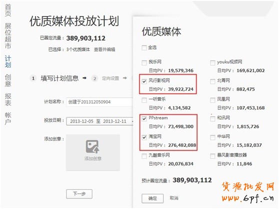Open the 投放日期 date range dropdown
The width and height of the screenshot is (279, 209).
coord(99,121)
